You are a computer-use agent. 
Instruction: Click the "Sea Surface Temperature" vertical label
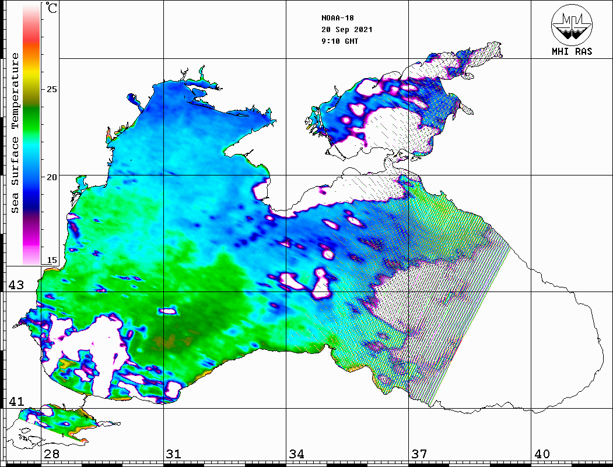coord(15,134)
